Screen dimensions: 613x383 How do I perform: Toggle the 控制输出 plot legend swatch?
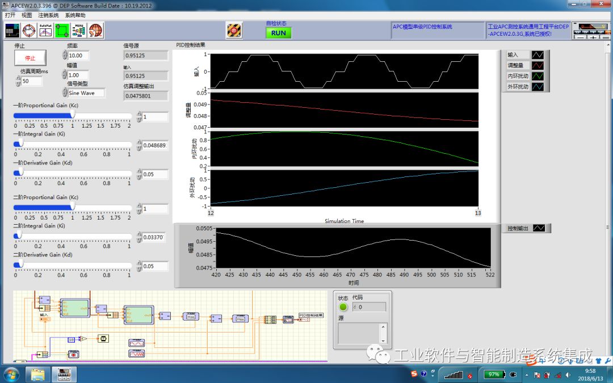click(539, 228)
